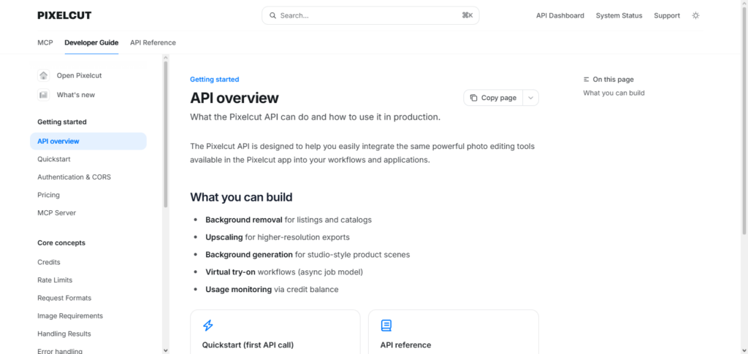Open the API reference card
The image size is (748, 354).
coord(454,332)
